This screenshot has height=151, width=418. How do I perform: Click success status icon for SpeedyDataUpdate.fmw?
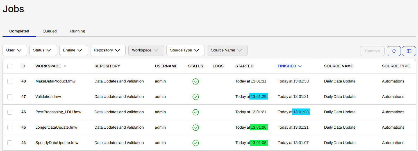pos(196,143)
